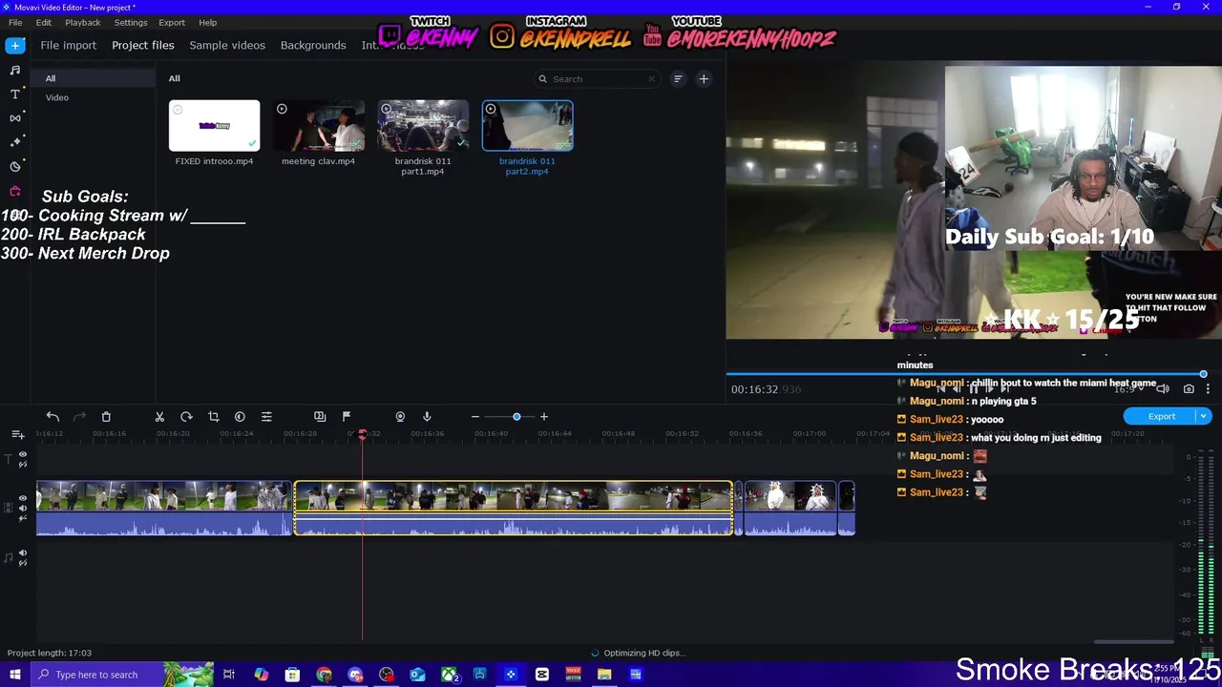Click the red playhead marker on ruler
This screenshot has height=687, width=1222.
pyautogui.click(x=363, y=434)
